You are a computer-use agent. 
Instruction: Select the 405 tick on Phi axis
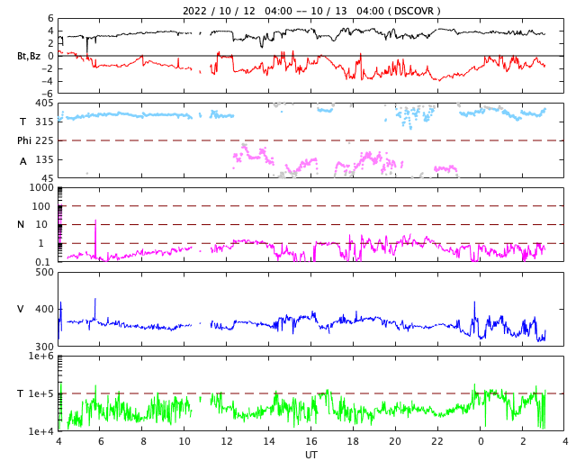[44, 103]
